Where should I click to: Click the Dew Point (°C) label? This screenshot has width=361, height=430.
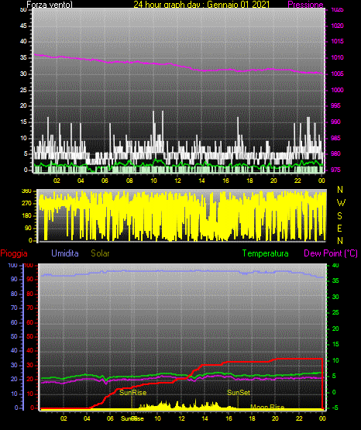[x=331, y=253]
